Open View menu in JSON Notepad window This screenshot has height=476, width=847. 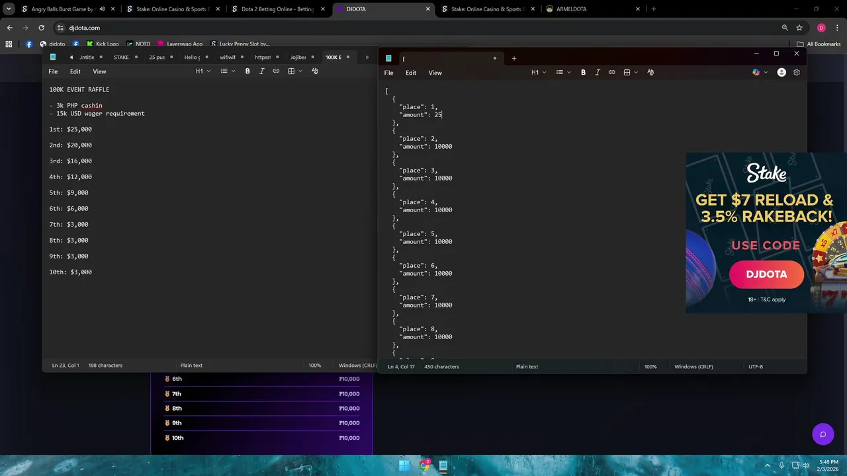435,73
